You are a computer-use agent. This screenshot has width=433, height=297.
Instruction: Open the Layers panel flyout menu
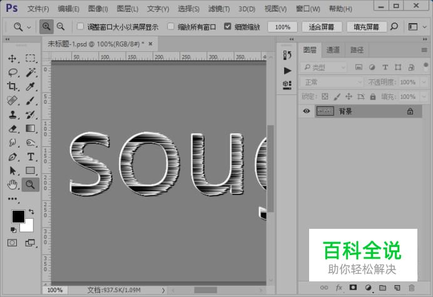coord(424,50)
